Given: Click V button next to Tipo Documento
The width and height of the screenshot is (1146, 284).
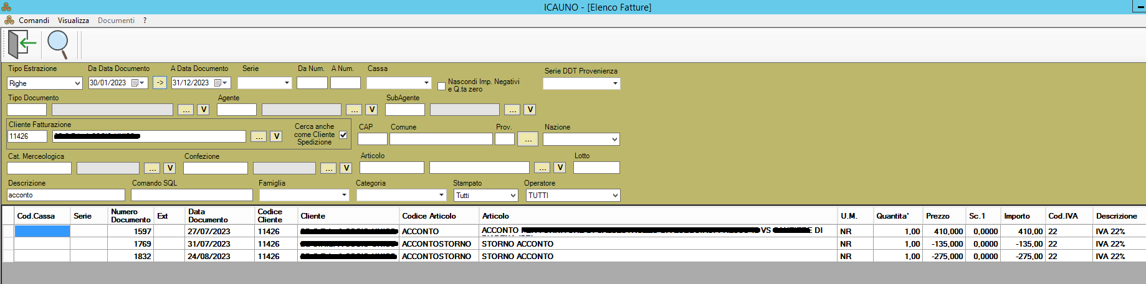Looking at the screenshot, I should point(203,110).
